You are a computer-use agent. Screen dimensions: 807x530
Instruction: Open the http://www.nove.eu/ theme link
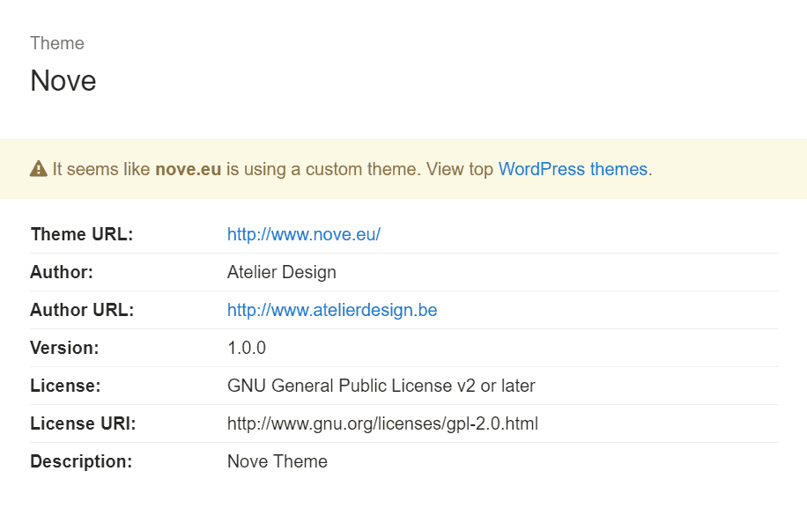[303, 234]
